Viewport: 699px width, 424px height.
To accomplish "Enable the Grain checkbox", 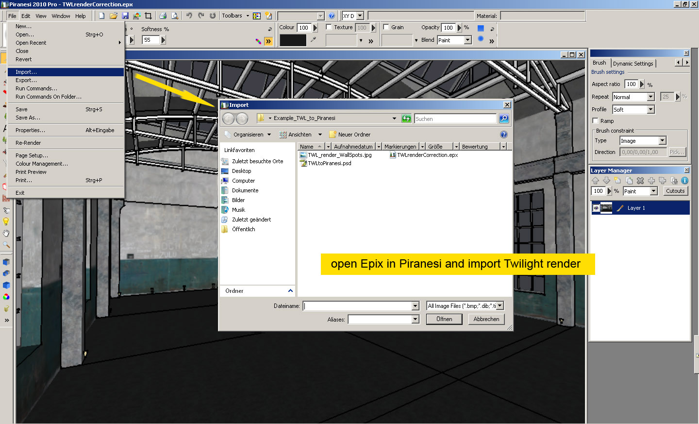I will (386, 27).
